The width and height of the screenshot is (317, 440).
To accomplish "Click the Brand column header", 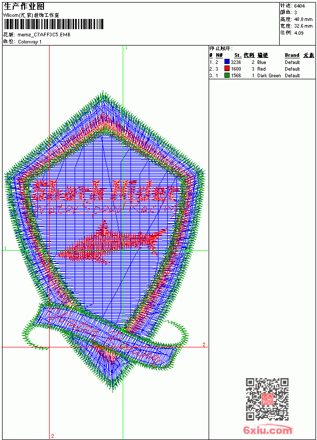I will [x=292, y=55].
